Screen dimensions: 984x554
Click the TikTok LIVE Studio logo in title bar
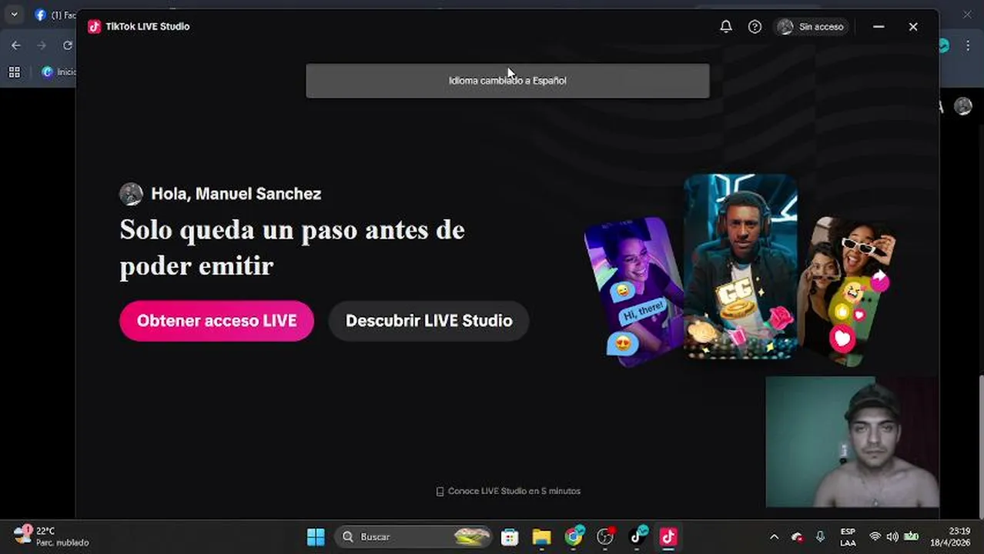[x=94, y=26]
